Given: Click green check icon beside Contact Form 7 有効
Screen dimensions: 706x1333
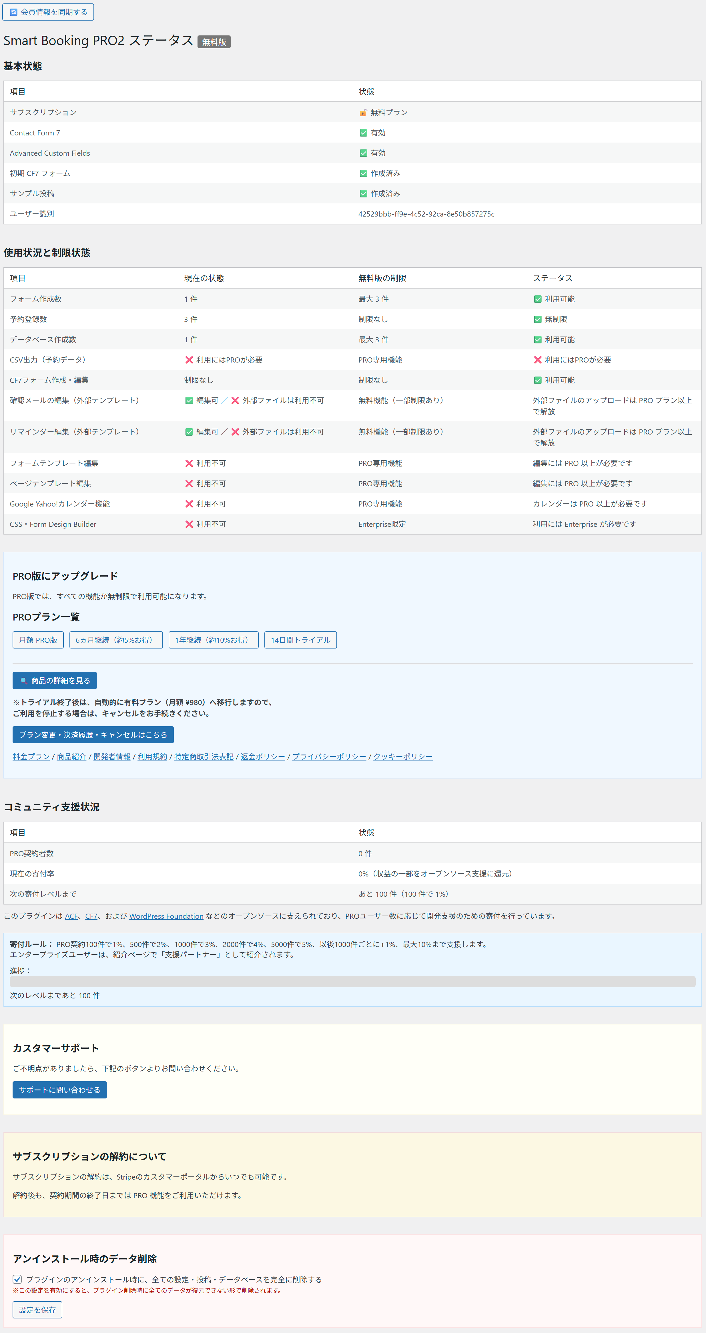Looking at the screenshot, I should point(363,133).
